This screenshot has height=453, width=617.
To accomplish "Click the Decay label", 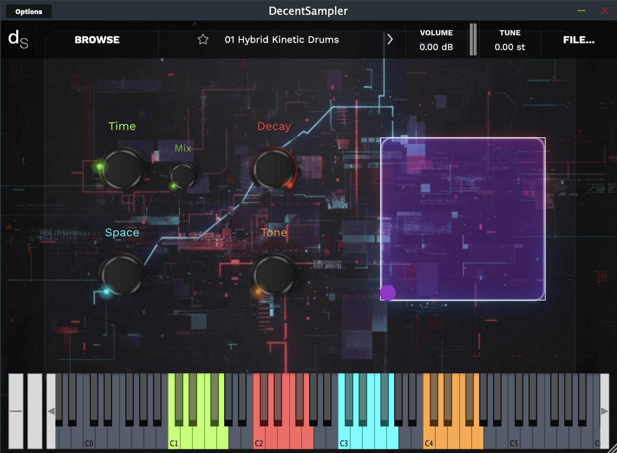I will click(x=274, y=126).
